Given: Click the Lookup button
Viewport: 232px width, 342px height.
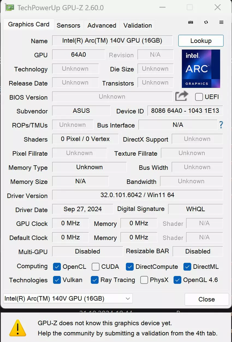Looking at the screenshot, I should pos(201,41).
